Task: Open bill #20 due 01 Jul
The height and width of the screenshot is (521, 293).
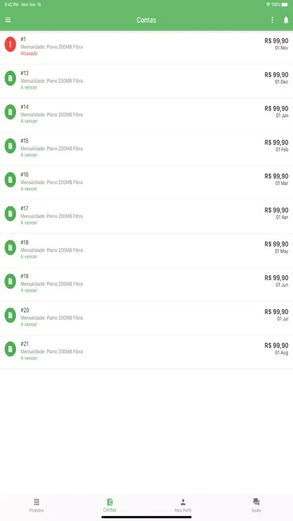Action: pos(146,318)
